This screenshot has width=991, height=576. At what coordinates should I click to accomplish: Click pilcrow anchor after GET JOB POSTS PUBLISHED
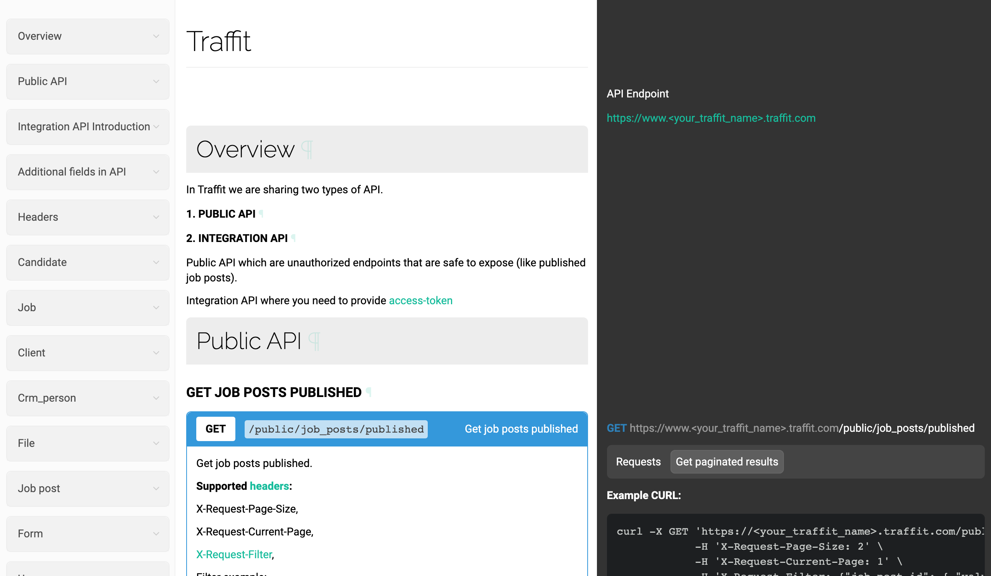pyautogui.click(x=369, y=392)
